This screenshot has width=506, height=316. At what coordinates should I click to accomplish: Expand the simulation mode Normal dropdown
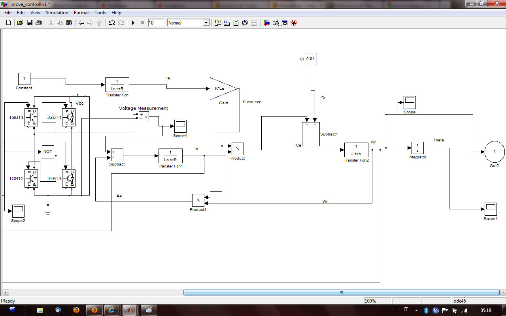tap(206, 23)
